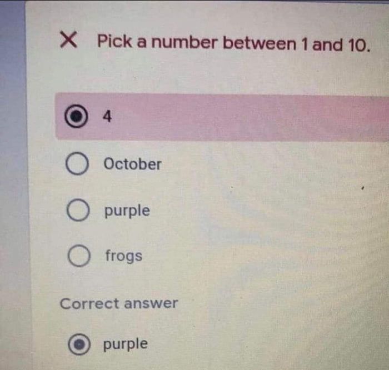
Task: Click the radio button under Correct answer
Action: (79, 344)
